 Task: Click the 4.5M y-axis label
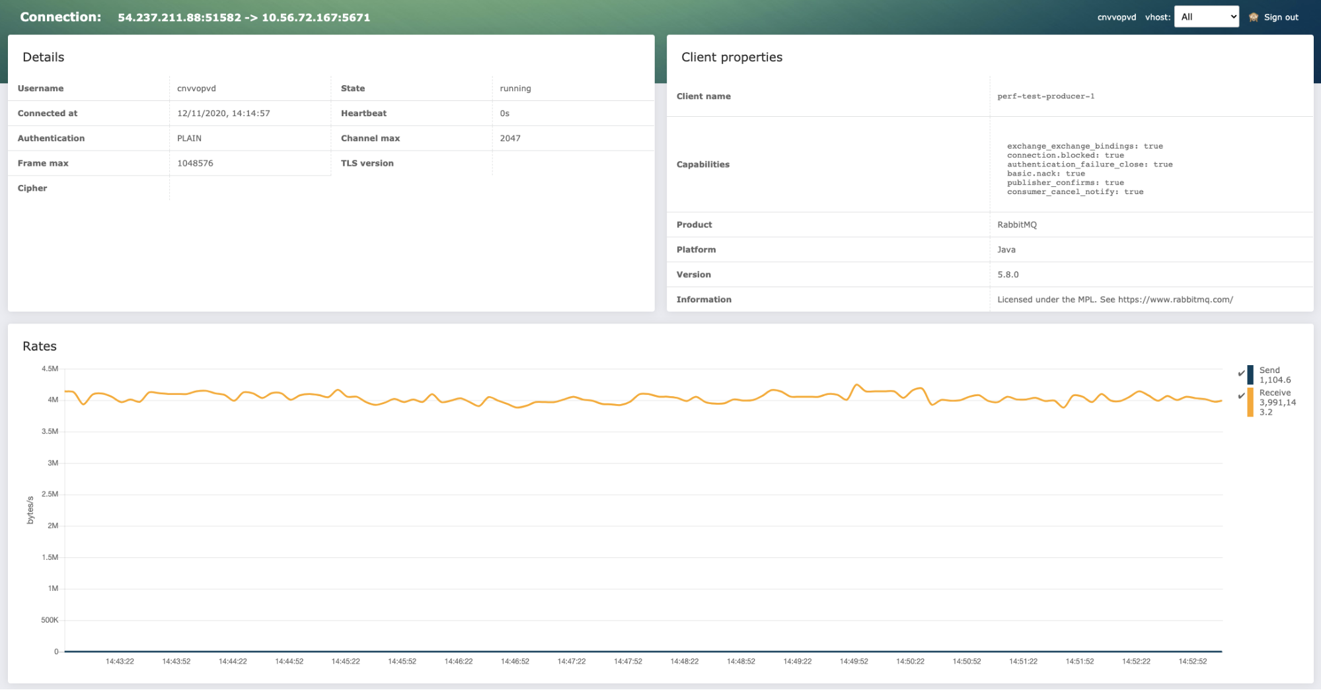coord(50,369)
